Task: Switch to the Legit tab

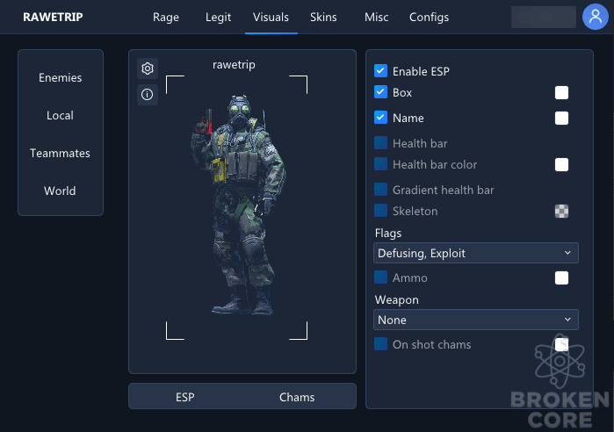Action: (218, 18)
